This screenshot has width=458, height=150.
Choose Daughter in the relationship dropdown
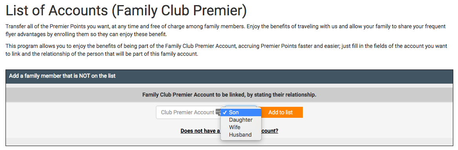(241, 120)
